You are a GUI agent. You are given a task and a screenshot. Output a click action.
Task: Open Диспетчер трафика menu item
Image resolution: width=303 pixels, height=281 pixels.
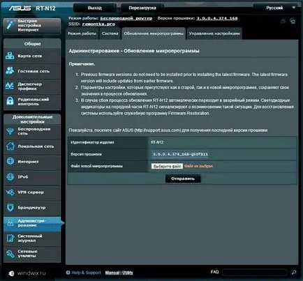(x=32, y=86)
